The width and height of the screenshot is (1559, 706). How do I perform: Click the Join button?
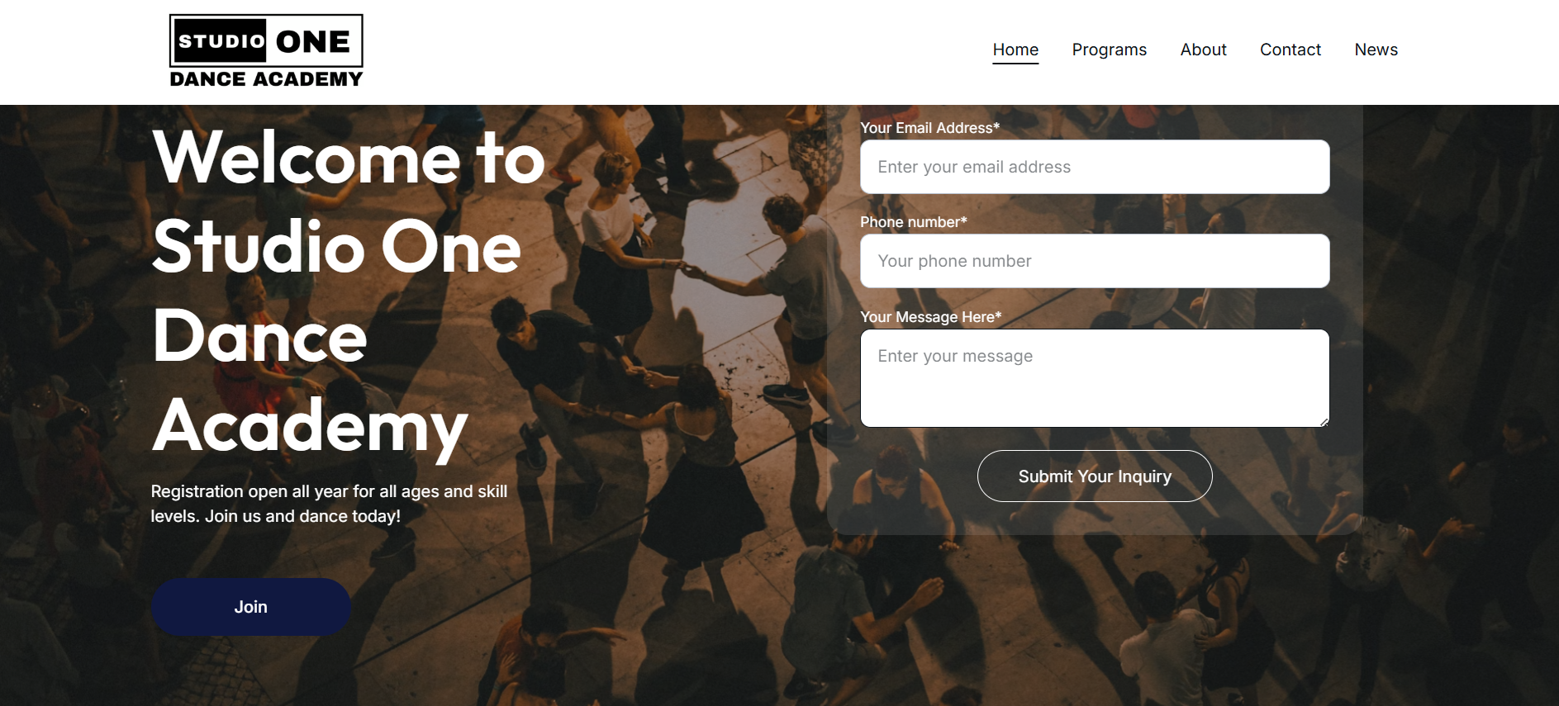tap(250, 607)
